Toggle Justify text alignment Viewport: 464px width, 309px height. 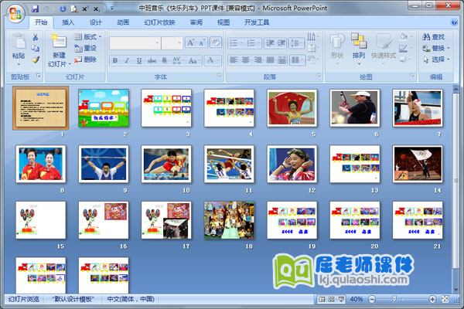[270, 60]
